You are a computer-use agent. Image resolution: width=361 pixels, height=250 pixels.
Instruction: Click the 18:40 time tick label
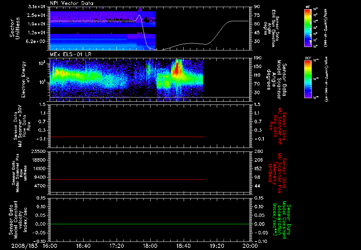[x=183, y=246]
